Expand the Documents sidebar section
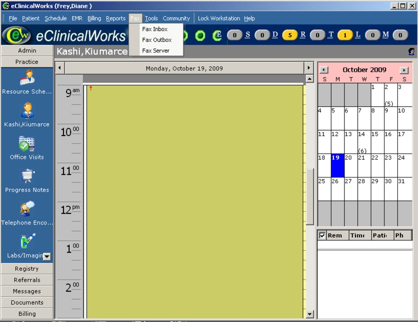Screen dimensions: 418x322 click(27, 302)
